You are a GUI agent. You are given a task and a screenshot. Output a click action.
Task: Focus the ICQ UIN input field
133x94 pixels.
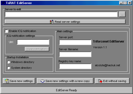coord(33,42)
